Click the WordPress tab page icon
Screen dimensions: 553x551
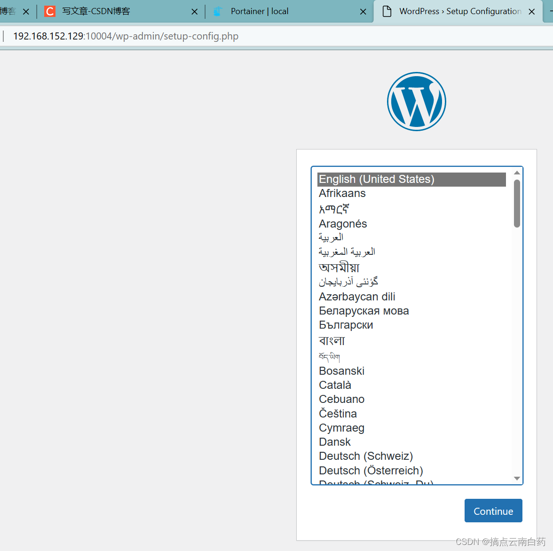tap(387, 11)
